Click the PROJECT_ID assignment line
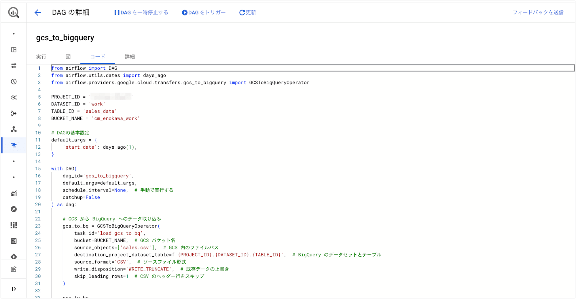The width and height of the screenshot is (576, 299). tap(92, 97)
